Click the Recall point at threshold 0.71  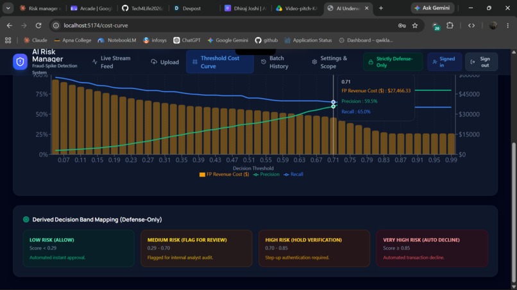click(x=334, y=102)
